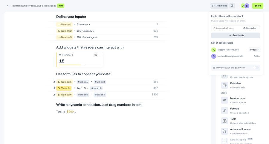Click the Number Input model icon

(224, 100)
